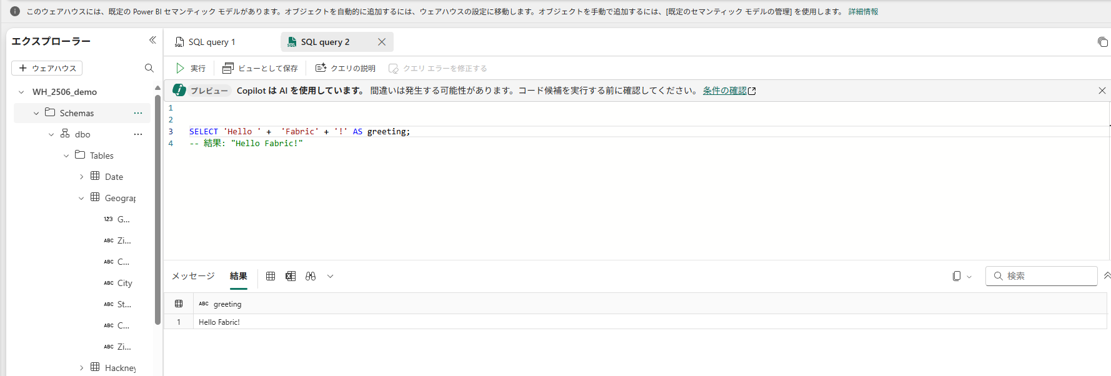Click the comment on line 4
Image resolution: width=1111 pixels, height=376 pixels.
246,143
